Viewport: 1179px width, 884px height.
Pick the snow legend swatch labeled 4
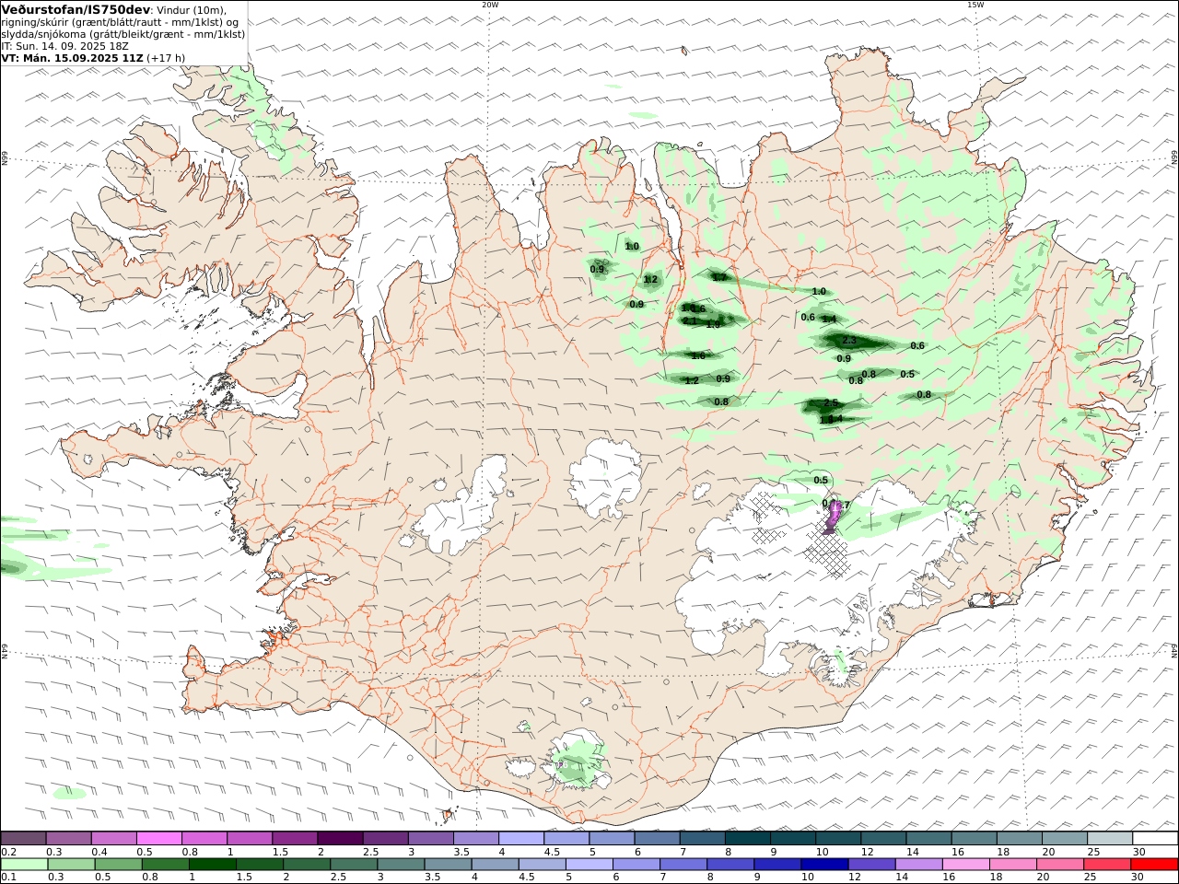pos(521,839)
